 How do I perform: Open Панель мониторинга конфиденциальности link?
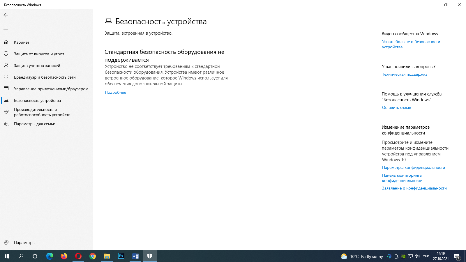402,178
